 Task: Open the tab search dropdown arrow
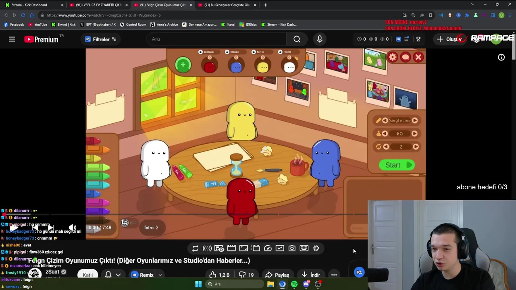[472, 4]
